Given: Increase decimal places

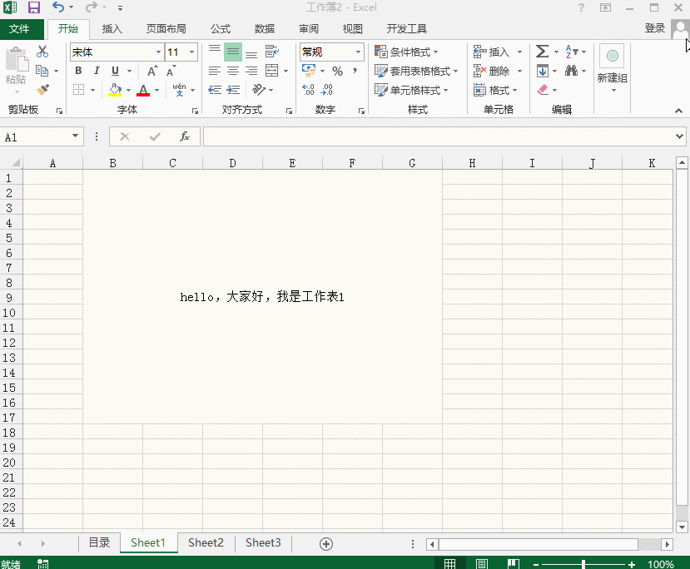Looking at the screenshot, I should coord(309,90).
